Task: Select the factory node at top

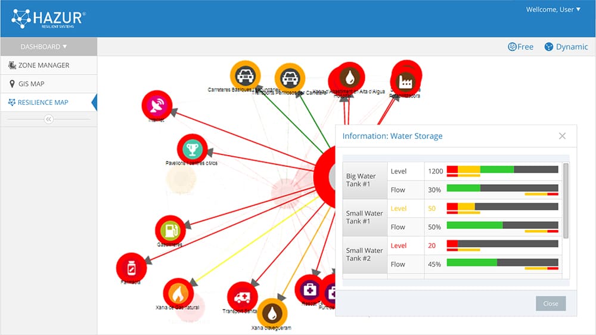Action: (x=405, y=81)
